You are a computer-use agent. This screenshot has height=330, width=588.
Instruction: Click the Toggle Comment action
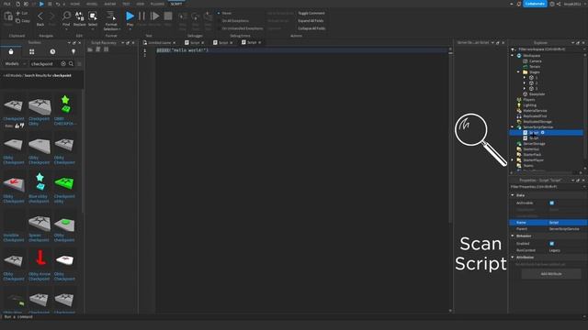(x=311, y=13)
